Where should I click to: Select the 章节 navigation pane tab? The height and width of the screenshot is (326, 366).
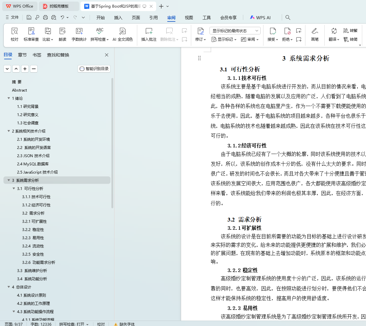point(22,55)
